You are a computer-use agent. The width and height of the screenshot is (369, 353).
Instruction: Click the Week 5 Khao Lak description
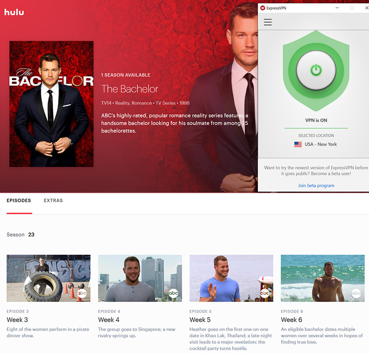231,339
